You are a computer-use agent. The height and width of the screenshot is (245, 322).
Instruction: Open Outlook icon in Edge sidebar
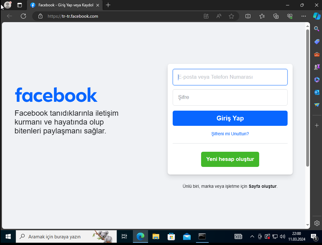click(x=317, y=92)
